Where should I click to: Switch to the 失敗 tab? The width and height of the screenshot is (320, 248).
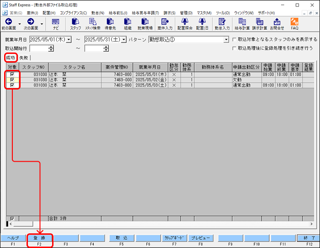[24, 58]
